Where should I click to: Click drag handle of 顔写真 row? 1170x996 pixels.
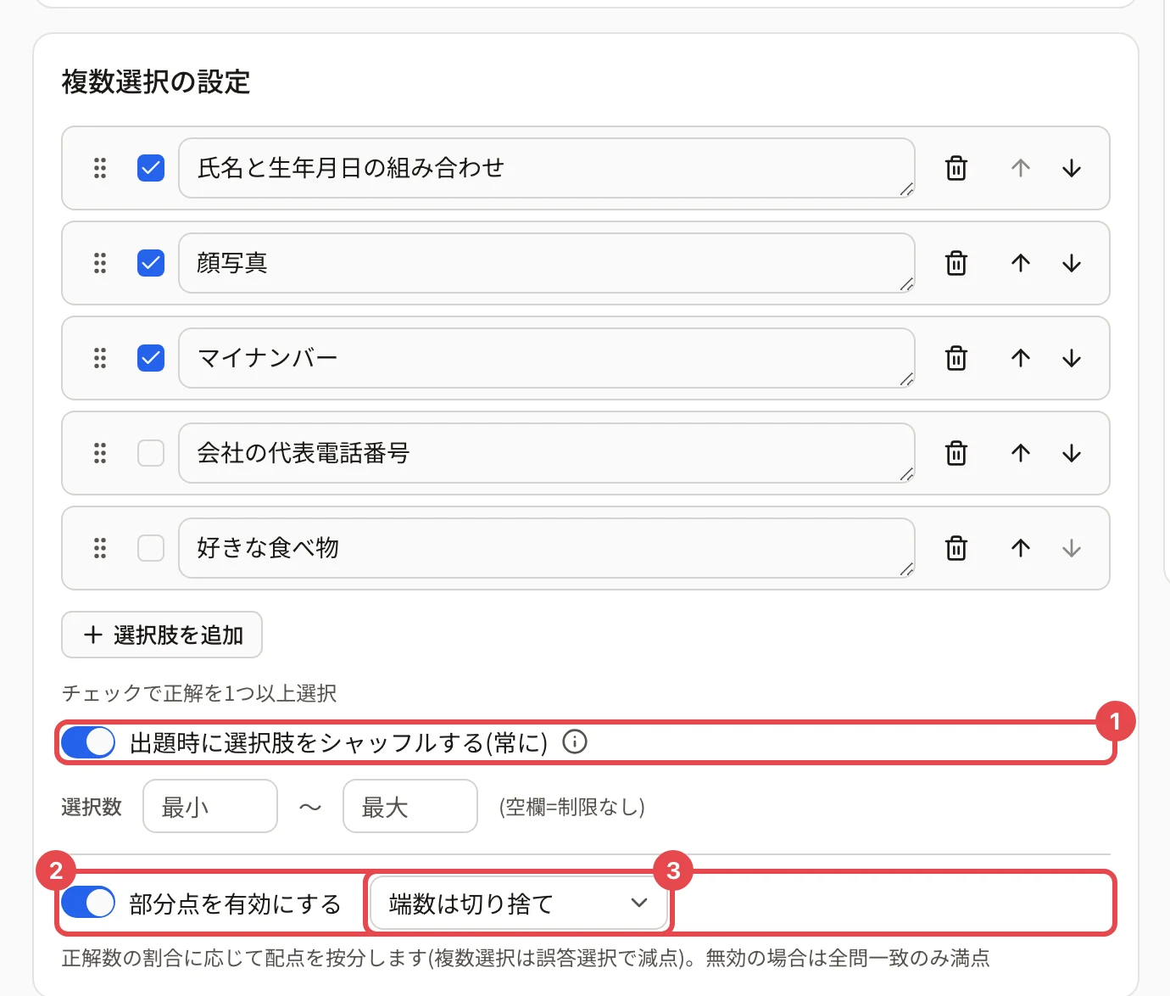click(100, 263)
